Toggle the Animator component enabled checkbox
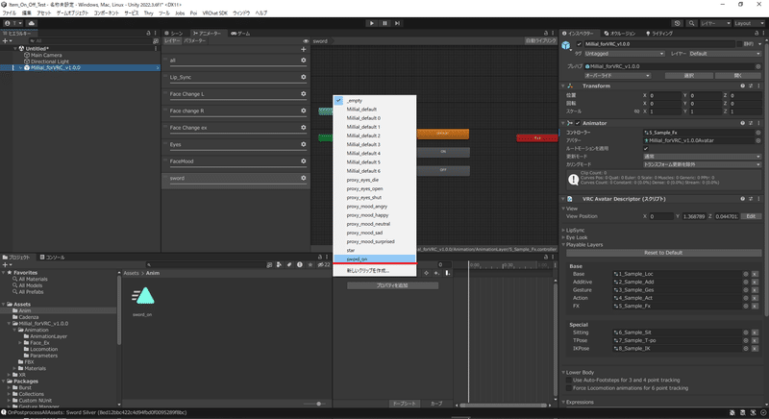The width and height of the screenshot is (769, 419). tap(578, 123)
